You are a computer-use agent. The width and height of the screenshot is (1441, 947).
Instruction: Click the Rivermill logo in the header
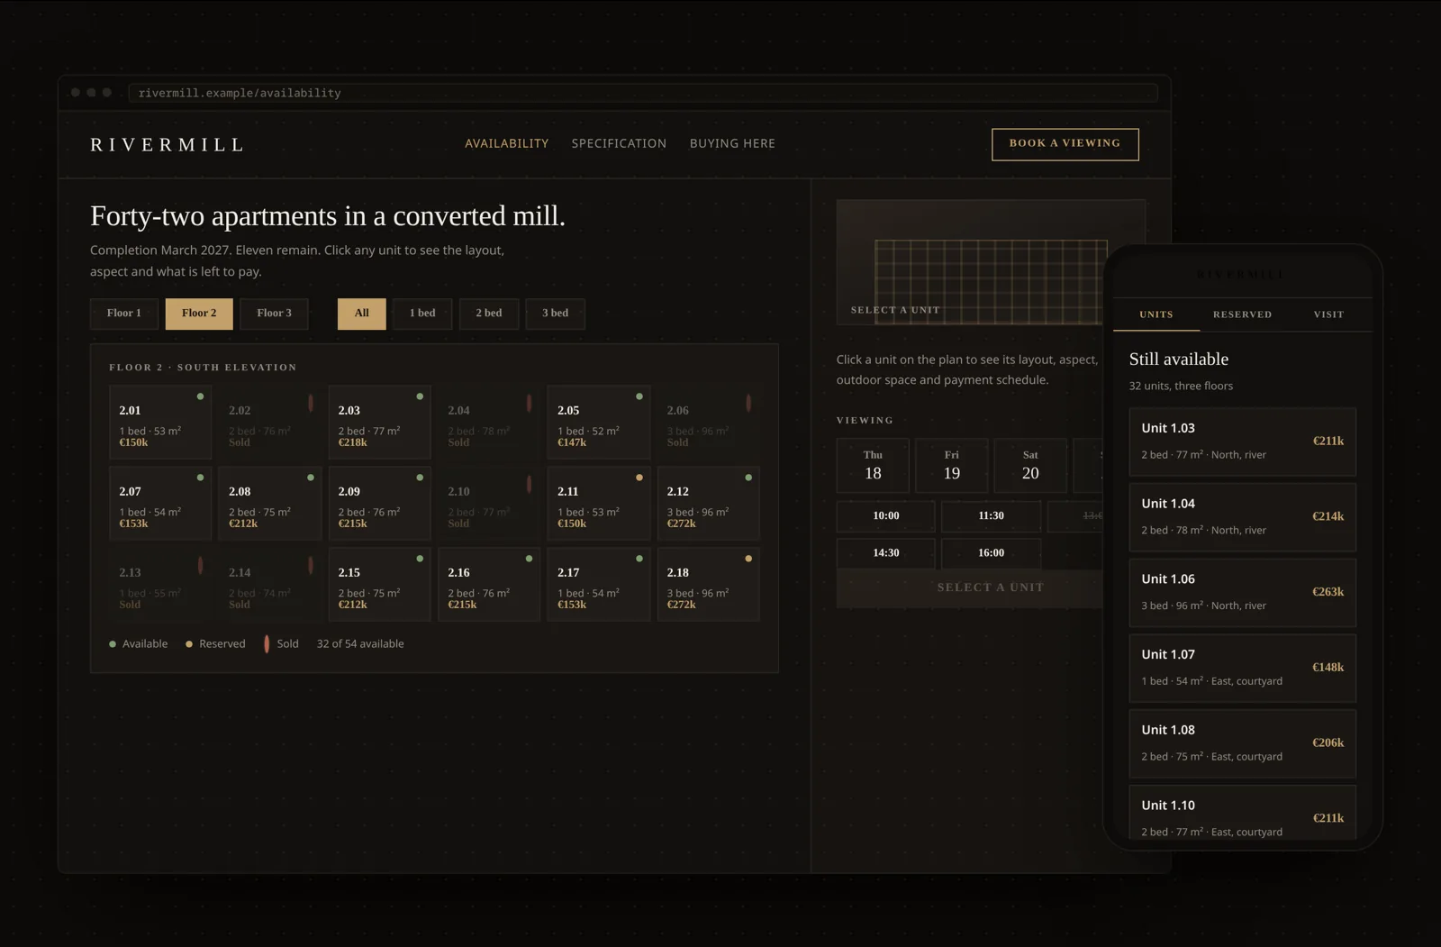click(168, 145)
